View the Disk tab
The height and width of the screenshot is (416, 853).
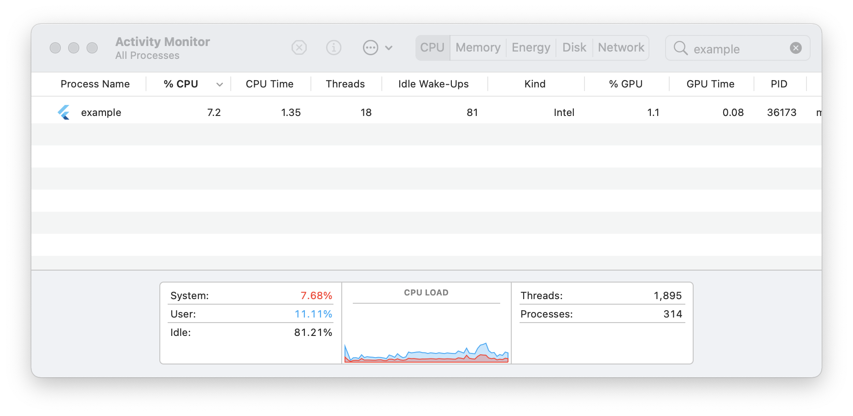(x=573, y=47)
